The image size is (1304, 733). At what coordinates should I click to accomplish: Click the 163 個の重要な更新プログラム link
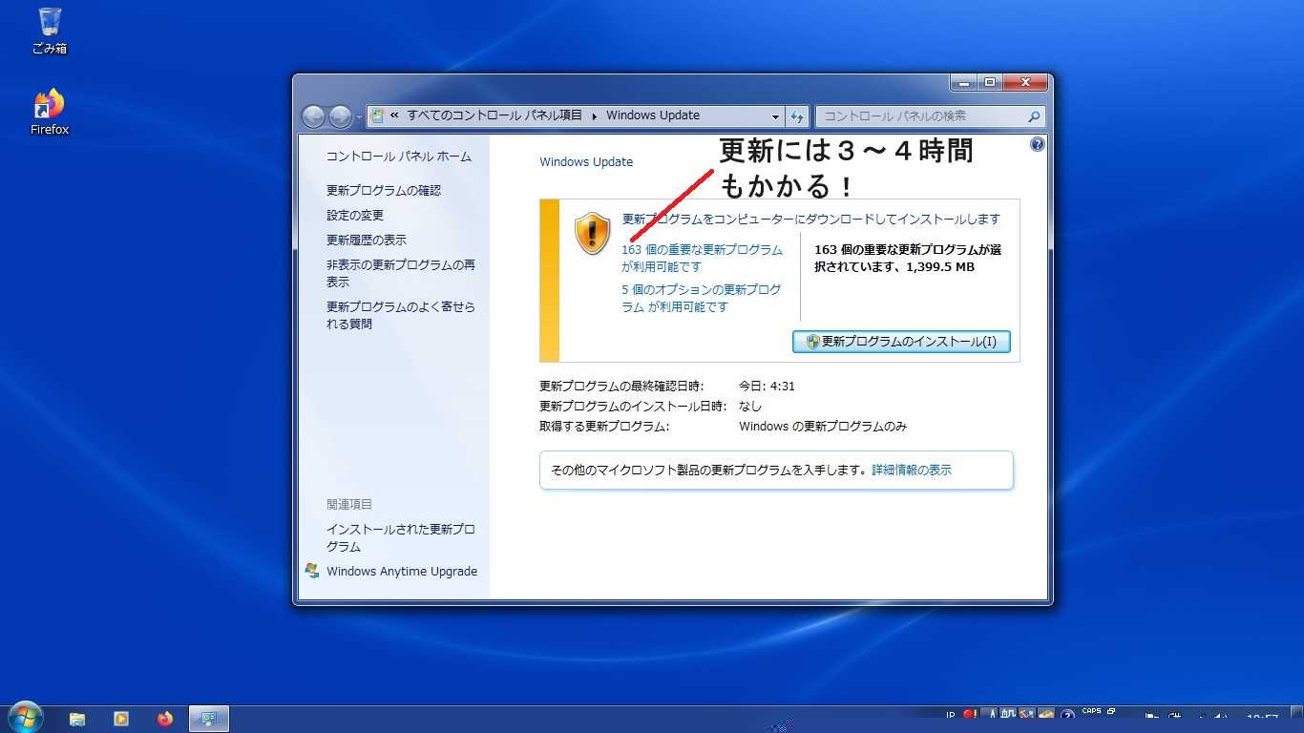point(702,259)
